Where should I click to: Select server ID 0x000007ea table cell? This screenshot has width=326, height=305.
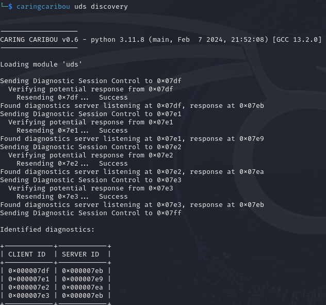click(83, 287)
